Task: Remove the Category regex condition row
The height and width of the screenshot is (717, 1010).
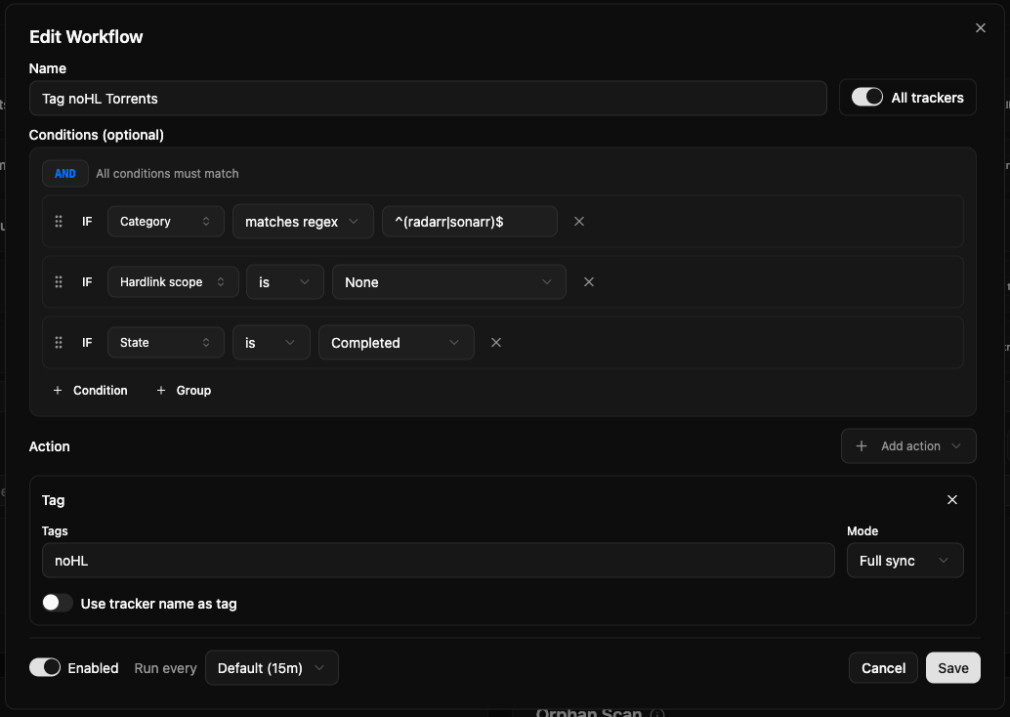Action: (579, 222)
